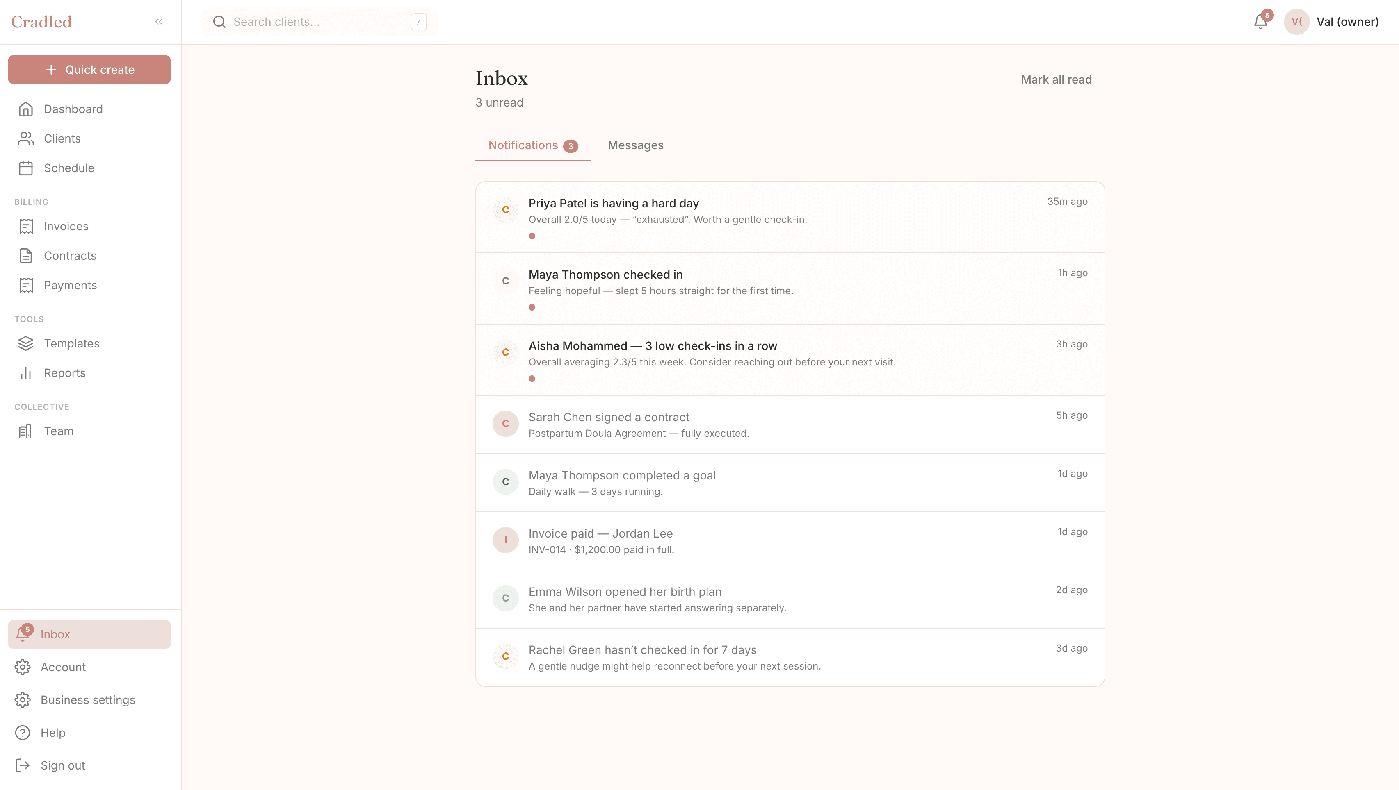Click the invoice avatar icon beside Jordan Lee
Screen dimensions: 1399x790
coord(505,540)
